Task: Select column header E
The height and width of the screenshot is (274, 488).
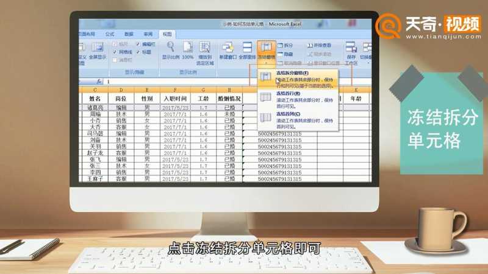Action: 147,90
